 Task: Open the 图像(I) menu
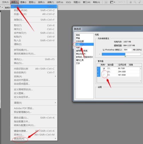click(x=23, y=2)
